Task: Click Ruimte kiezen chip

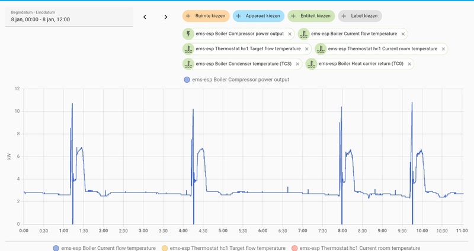Action: (x=206, y=16)
